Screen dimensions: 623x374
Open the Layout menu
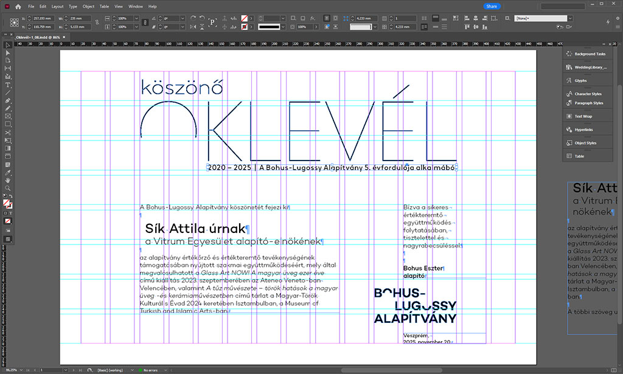pyautogui.click(x=57, y=6)
